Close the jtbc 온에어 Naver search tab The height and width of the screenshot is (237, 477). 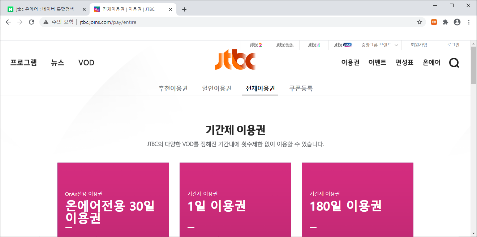(x=84, y=9)
